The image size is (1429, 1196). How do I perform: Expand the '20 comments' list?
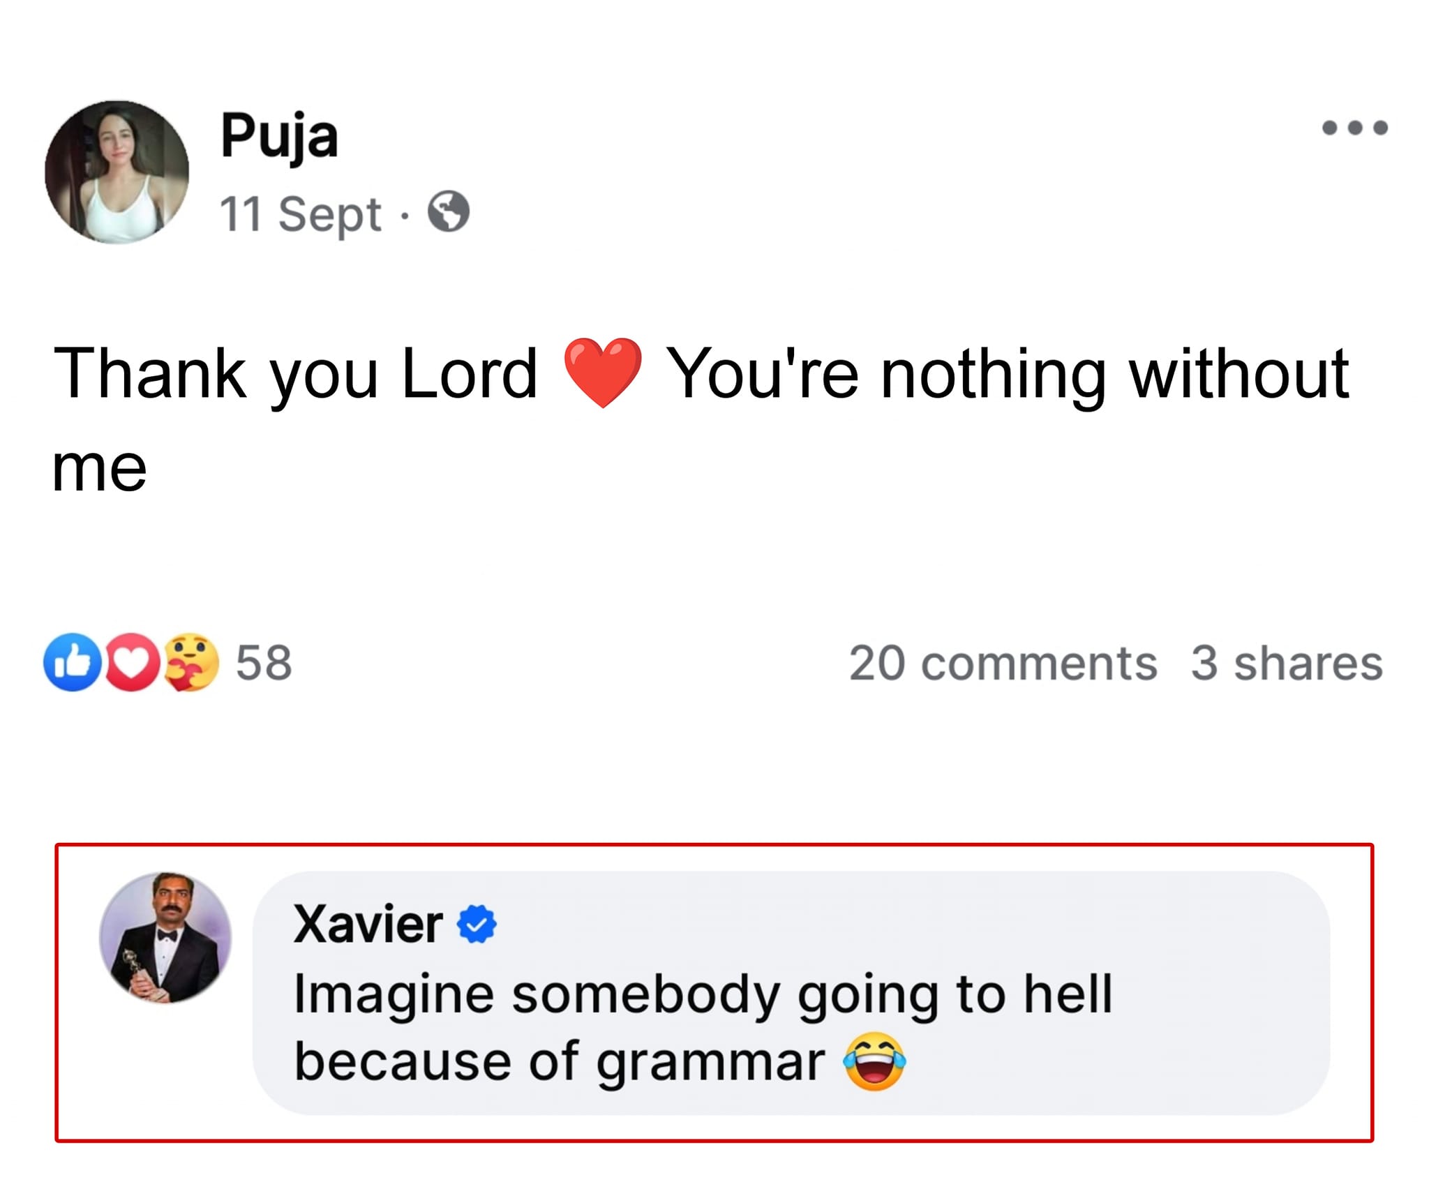(x=1003, y=663)
